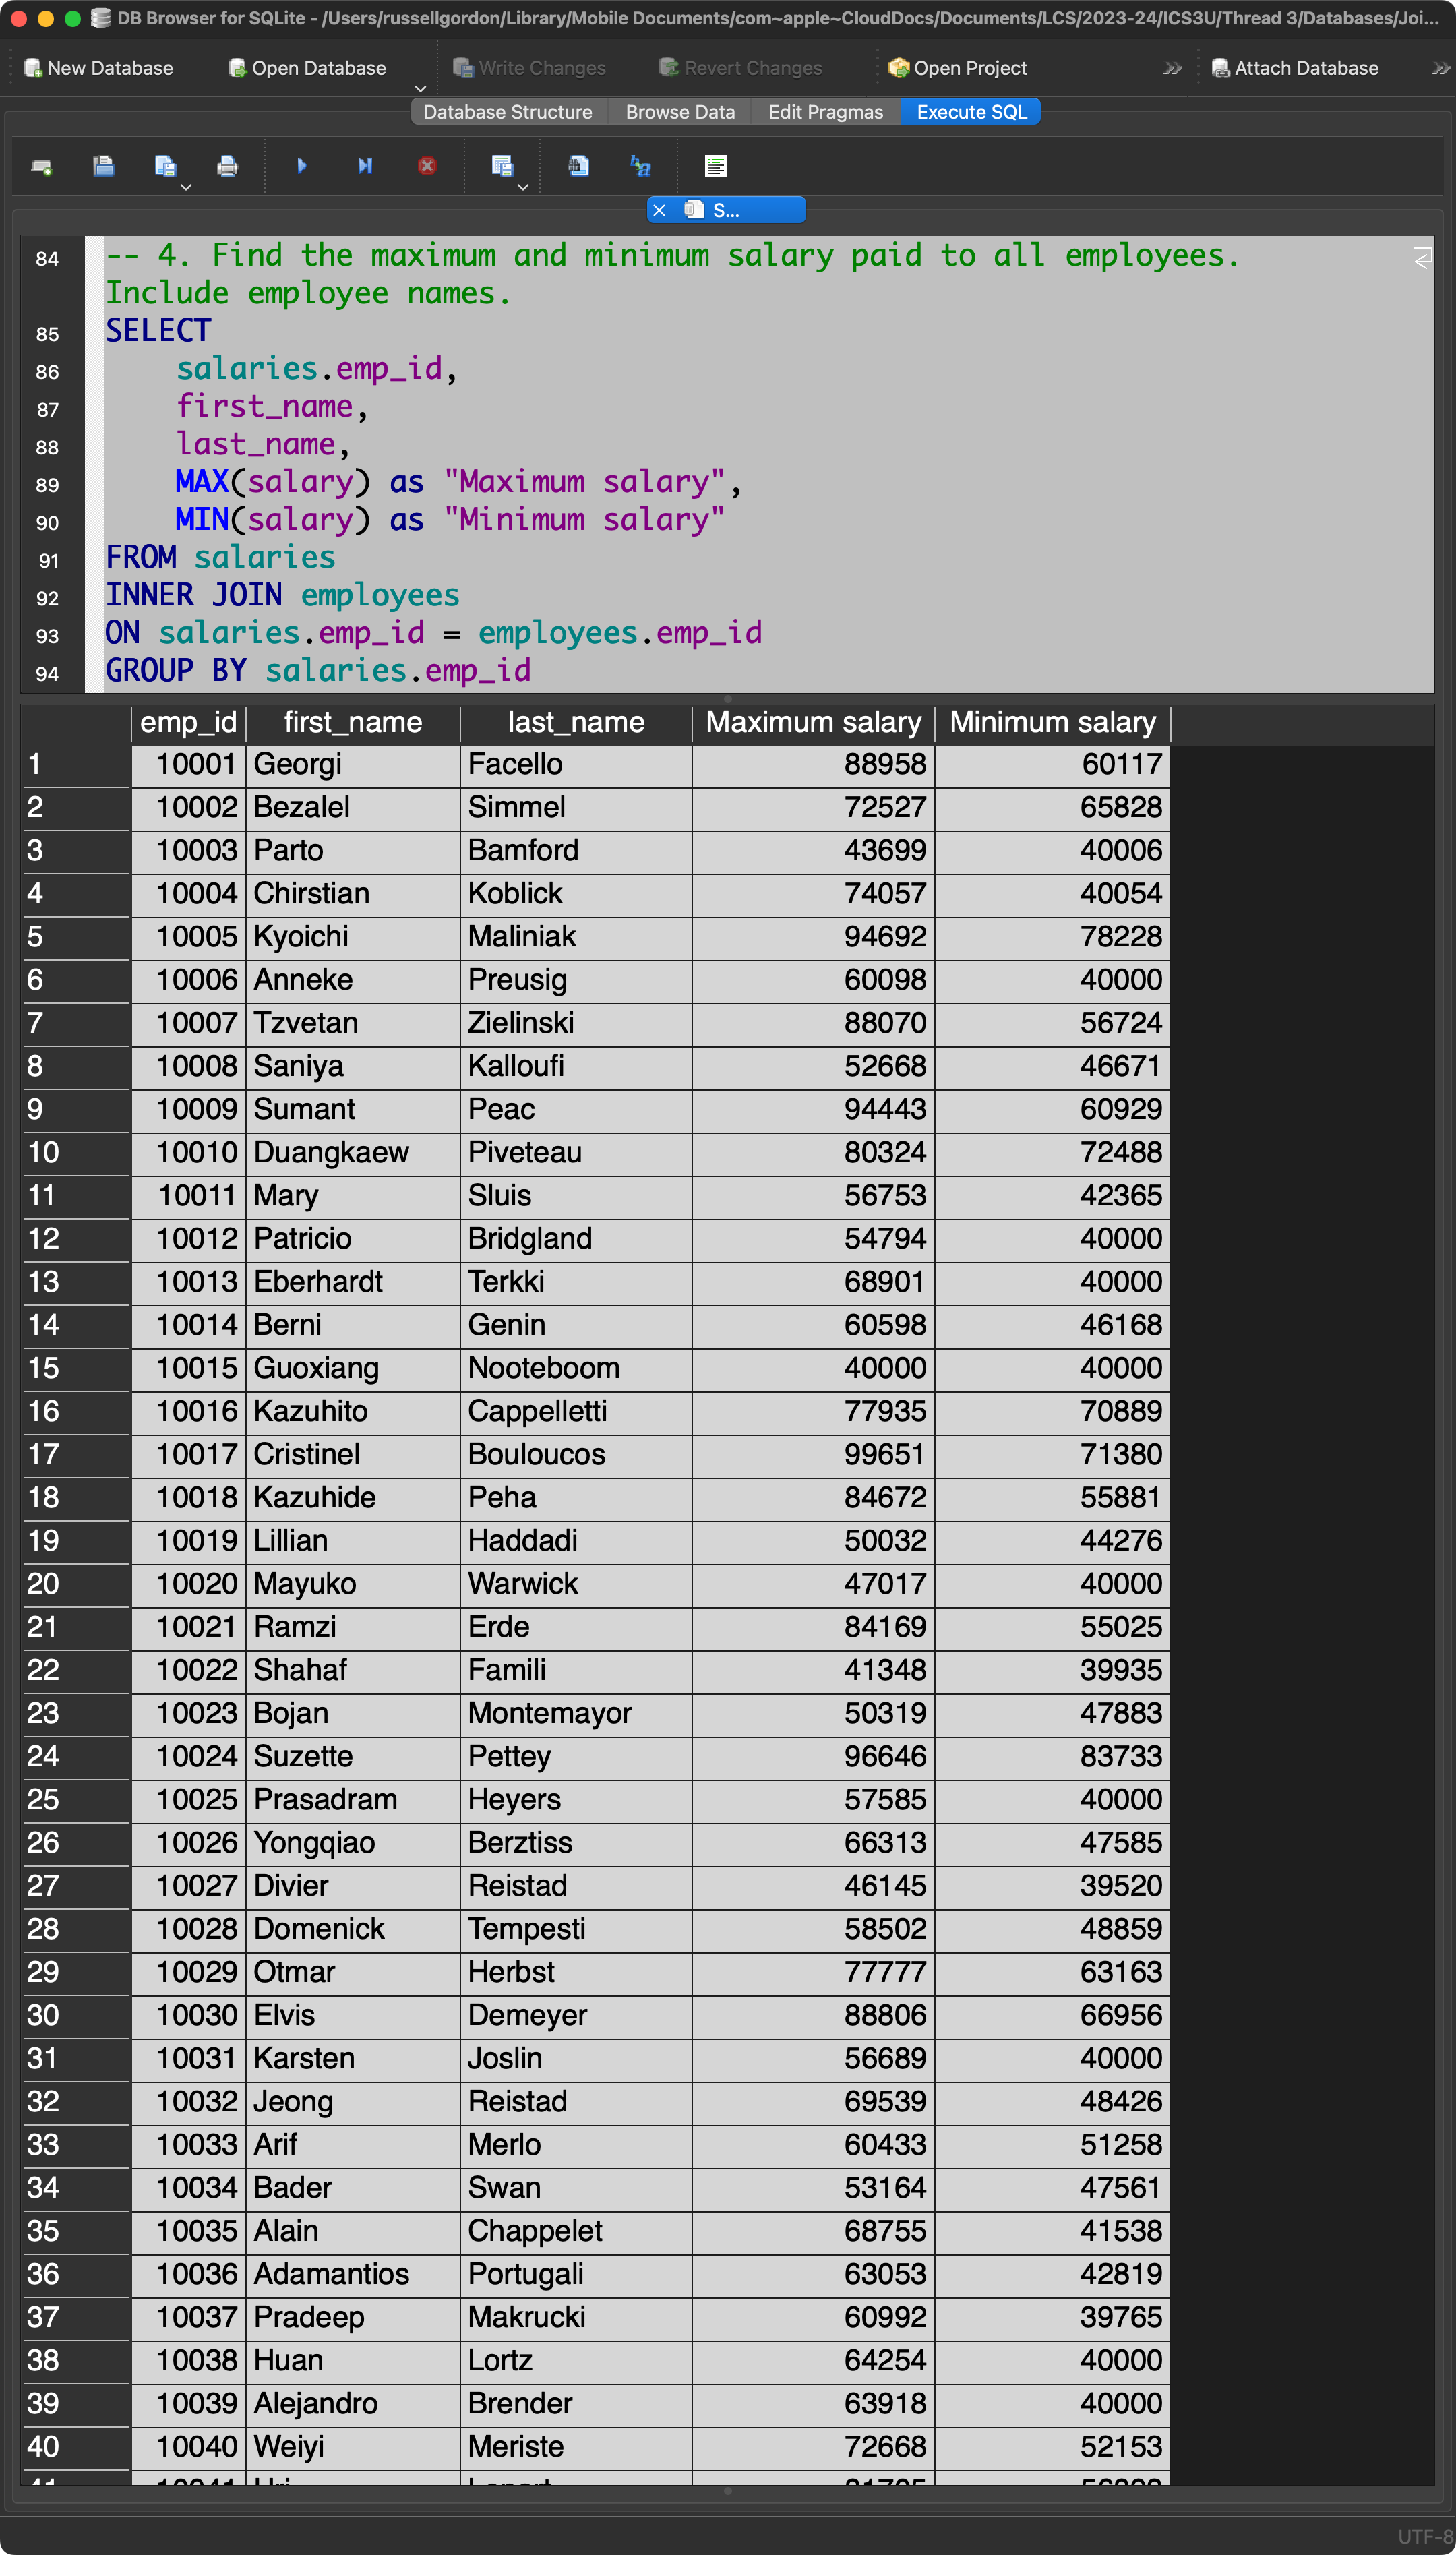Click the Find and Replace icon
The height and width of the screenshot is (2555, 1456).
pos(640,166)
